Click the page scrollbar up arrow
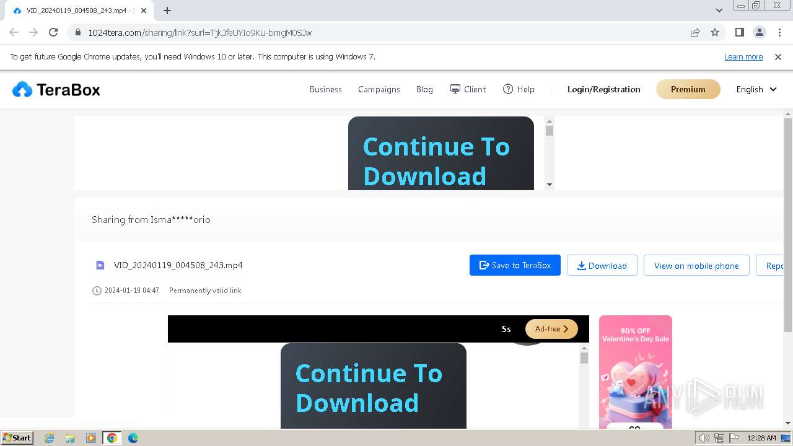Viewport: 793px width, 446px height. (x=788, y=114)
